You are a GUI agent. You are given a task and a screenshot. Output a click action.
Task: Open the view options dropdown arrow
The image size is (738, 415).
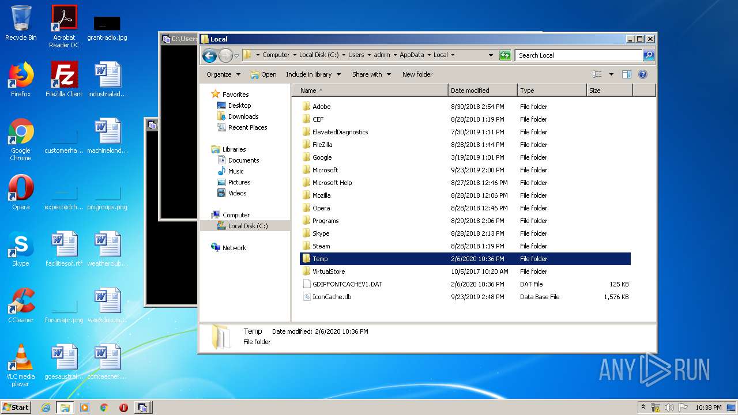point(611,74)
